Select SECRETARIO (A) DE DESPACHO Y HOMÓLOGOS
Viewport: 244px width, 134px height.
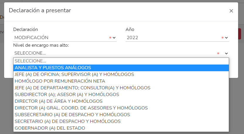[x=68, y=121]
